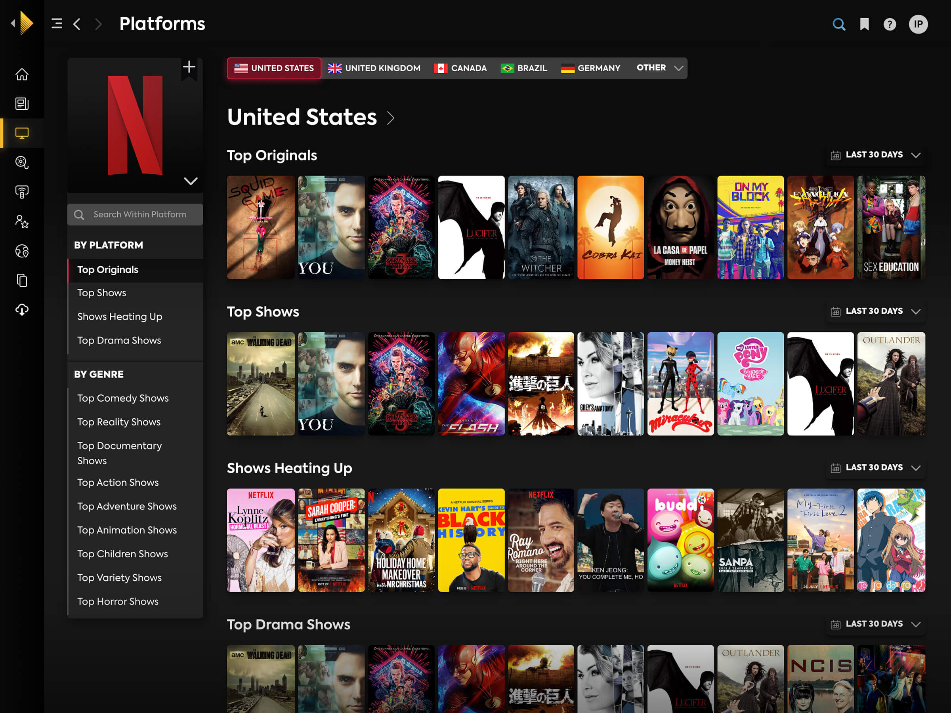Open the news articles sidebar icon
This screenshot has width=951, height=713.
(22, 103)
